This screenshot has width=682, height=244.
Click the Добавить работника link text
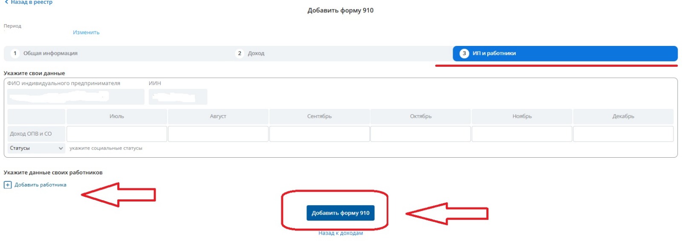coord(40,185)
